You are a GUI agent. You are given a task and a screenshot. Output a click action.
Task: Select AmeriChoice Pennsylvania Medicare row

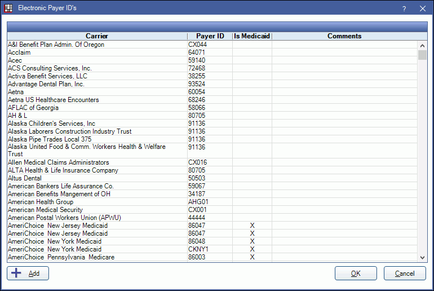pos(212,257)
